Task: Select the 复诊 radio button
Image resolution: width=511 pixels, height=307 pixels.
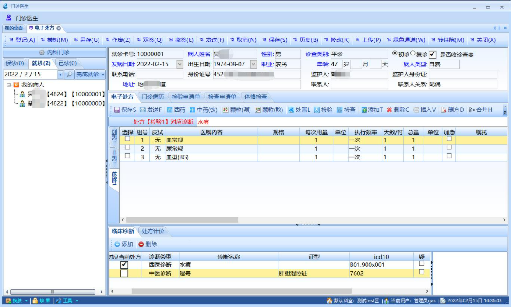Action: pos(413,53)
